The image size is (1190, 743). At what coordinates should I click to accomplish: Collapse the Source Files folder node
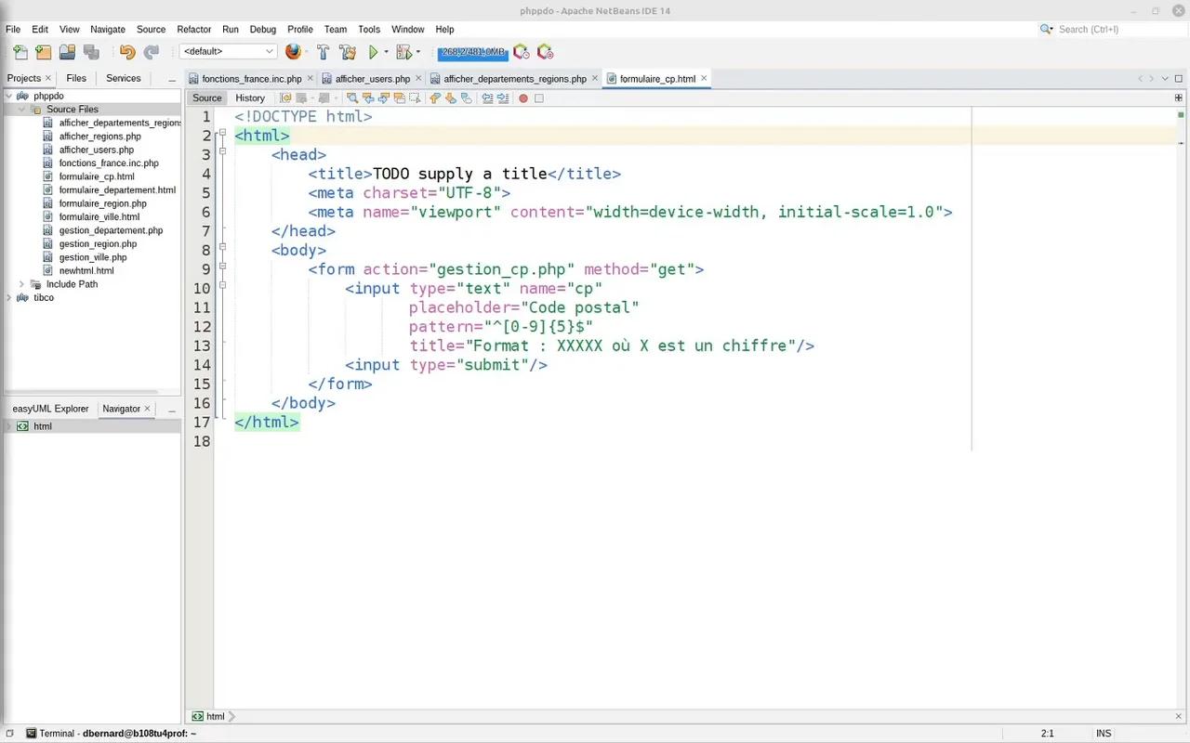pyautogui.click(x=21, y=110)
